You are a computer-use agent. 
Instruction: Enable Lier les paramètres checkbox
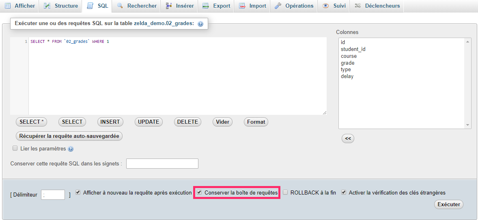[x=15, y=148]
